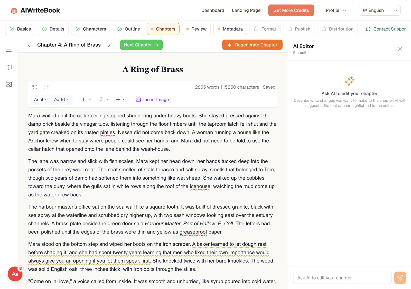Open the spell check badge with 8 issues
Viewport: 411px width, 289px height.
point(15,274)
